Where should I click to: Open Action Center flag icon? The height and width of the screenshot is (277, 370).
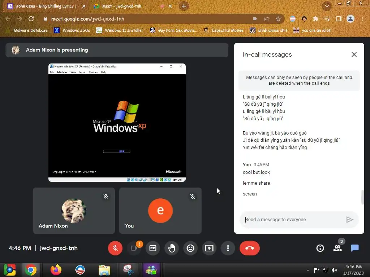coord(317,270)
